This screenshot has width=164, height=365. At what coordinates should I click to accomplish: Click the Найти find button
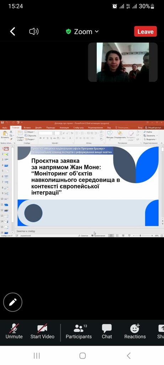(x=148, y=132)
